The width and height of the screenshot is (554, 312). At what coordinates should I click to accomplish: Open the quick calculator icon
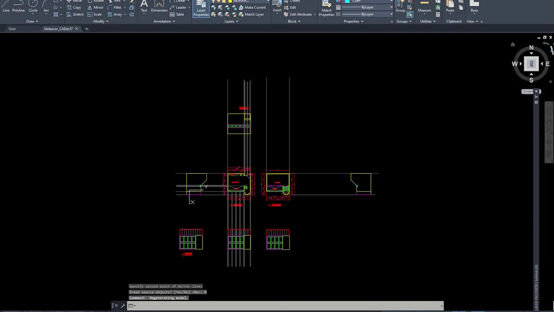(x=438, y=14)
